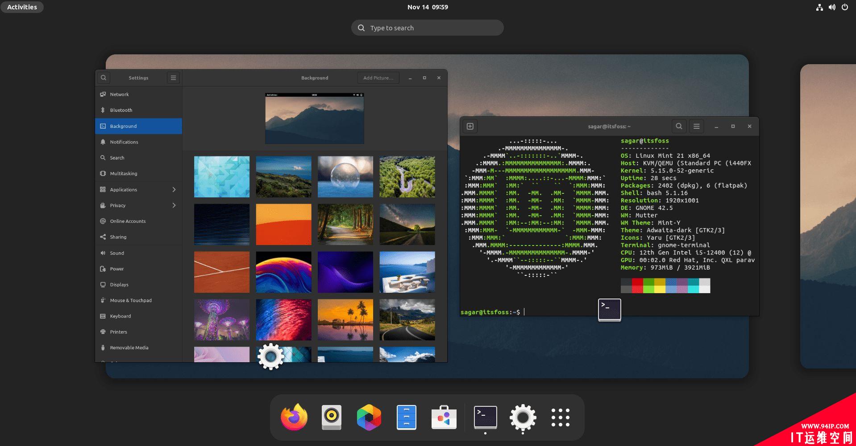
Task: Open Displays settings
Action: point(138,285)
